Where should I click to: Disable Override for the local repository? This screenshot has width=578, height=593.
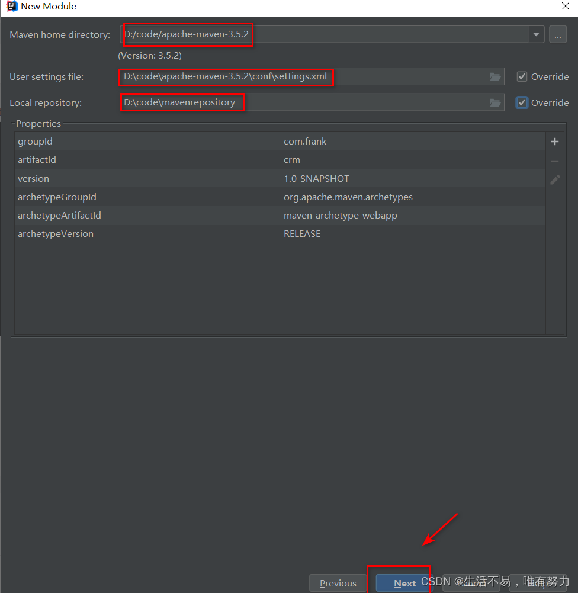522,102
